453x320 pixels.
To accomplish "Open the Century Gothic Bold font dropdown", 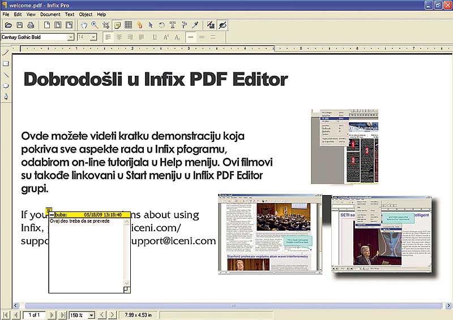I will [70, 37].
